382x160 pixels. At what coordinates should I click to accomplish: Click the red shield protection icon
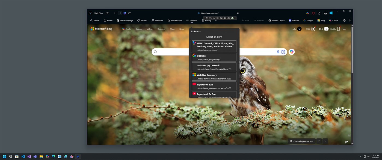pos(313,13)
